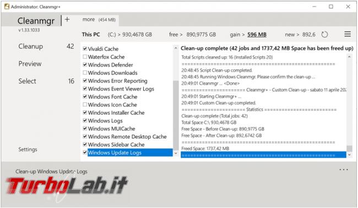Click the plus icon next to Cleanmgr
The image size is (358, 208).
pyautogui.click(x=67, y=19)
